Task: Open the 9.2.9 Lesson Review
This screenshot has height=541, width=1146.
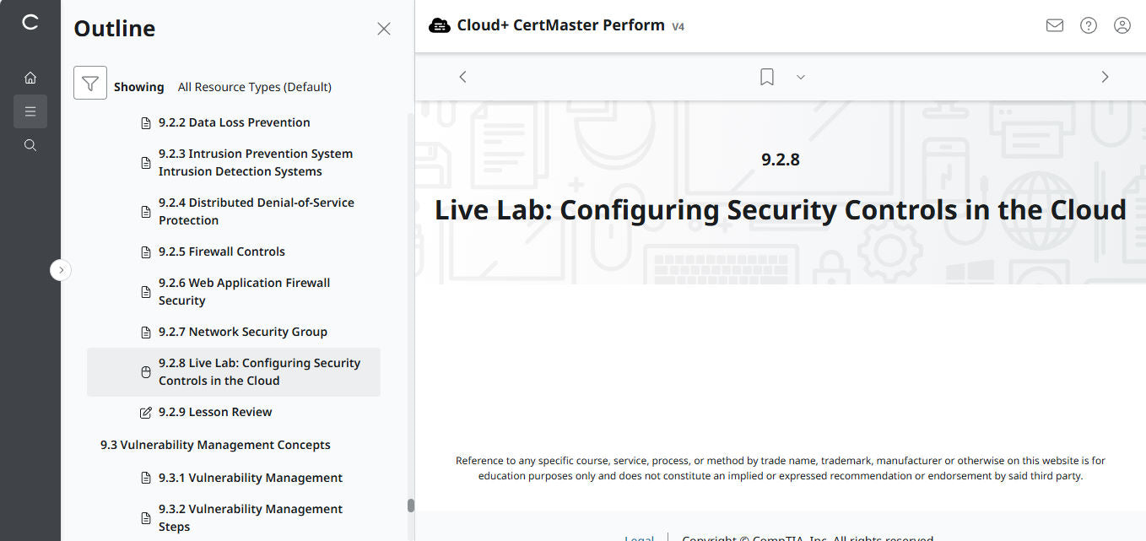Action: tap(214, 412)
